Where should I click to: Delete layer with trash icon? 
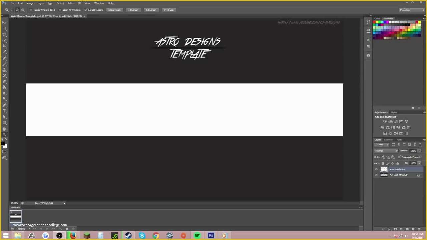click(x=419, y=229)
